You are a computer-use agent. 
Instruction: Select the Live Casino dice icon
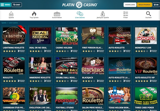[x=80, y=14]
